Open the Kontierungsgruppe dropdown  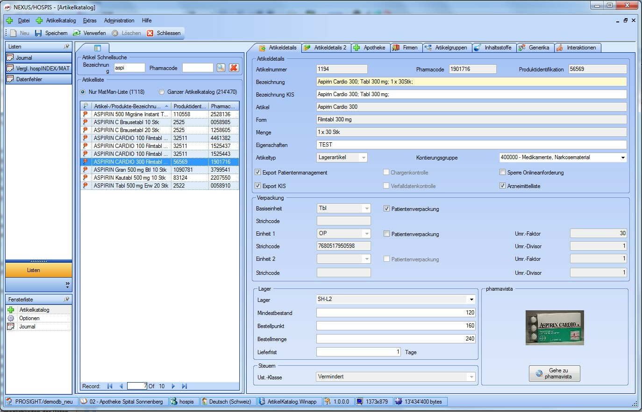pyautogui.click(x=622, y=158)
